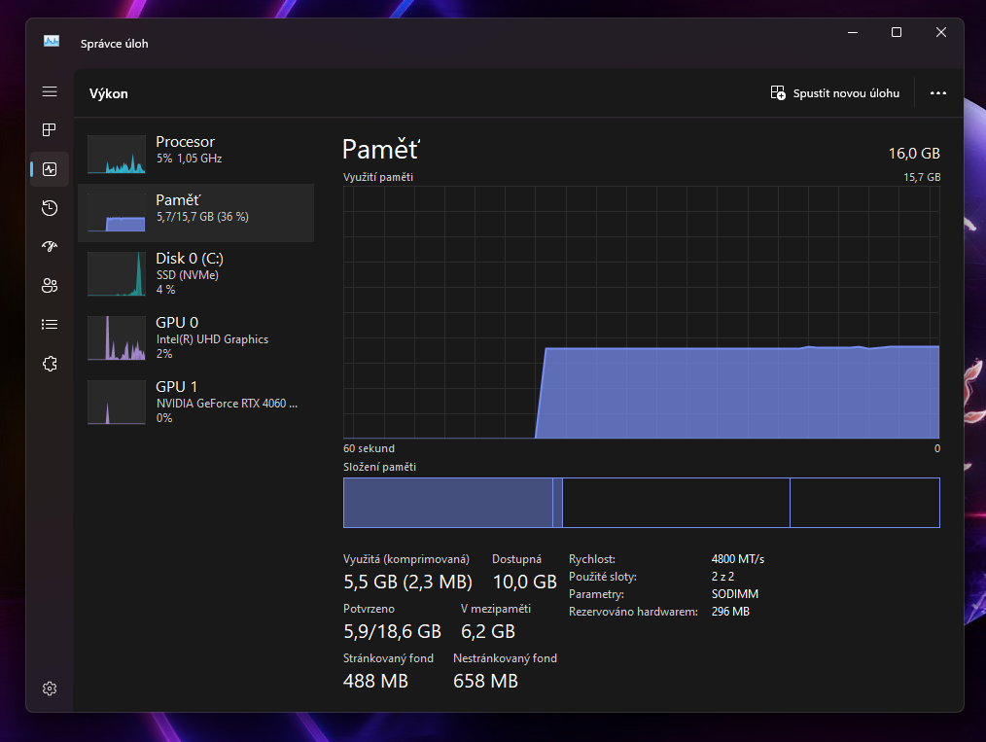Image resolution: width=986 pixels, height=742 pixels.
Task: Click the Složení paměti composition bar
Action: pyautogui.click(x=641, y=503)
